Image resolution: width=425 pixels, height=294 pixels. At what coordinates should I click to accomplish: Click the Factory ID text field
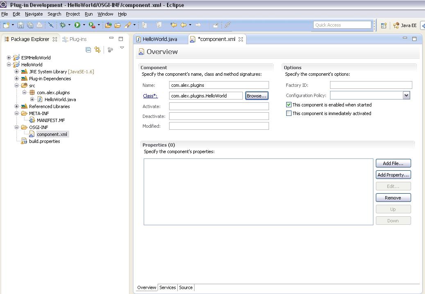point(371,85)
